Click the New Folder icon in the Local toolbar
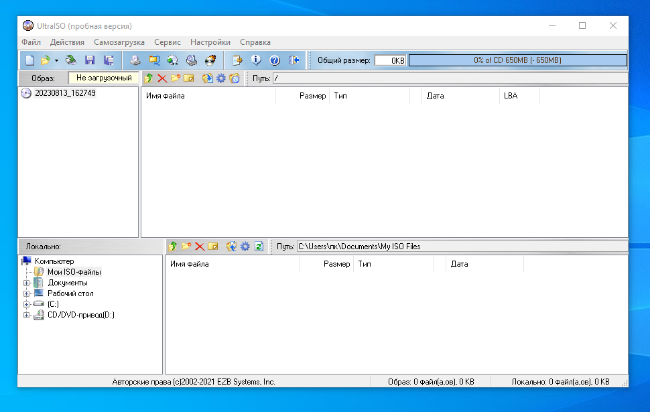The image size is (650, 412). point(186,247)
